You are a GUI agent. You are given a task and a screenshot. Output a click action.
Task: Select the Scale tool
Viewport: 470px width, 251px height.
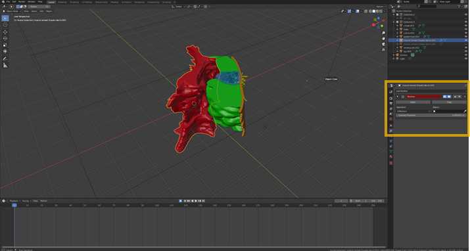point(5,45)
